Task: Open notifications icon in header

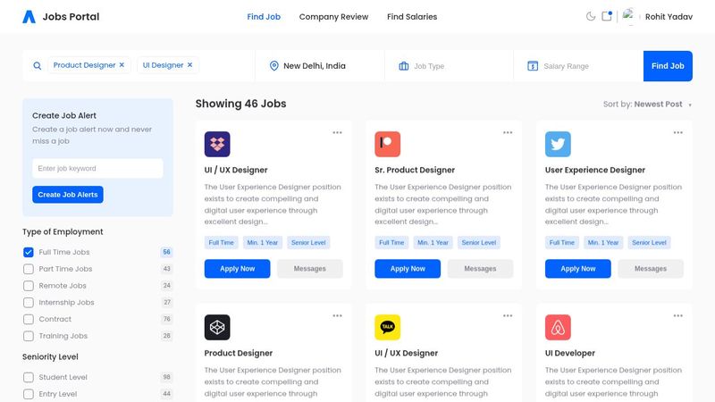Action: point(607,16)
